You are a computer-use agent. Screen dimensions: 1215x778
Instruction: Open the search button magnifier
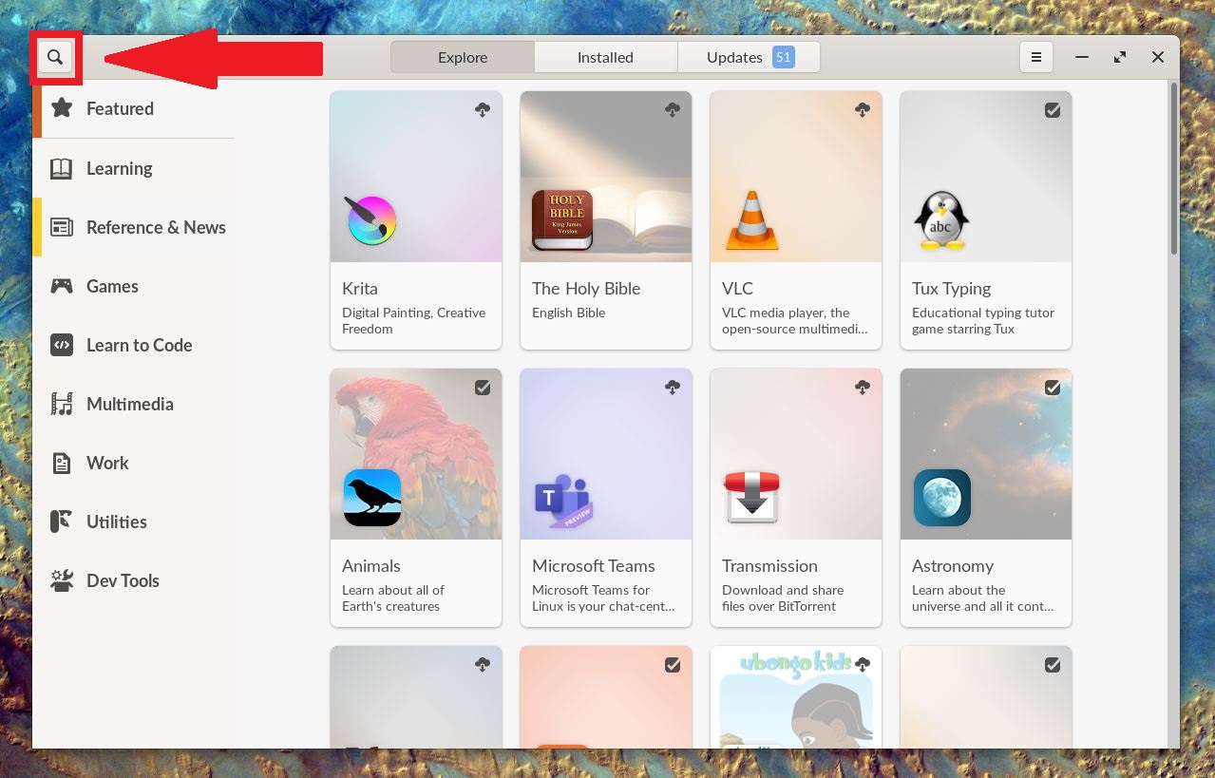point(55,58)
